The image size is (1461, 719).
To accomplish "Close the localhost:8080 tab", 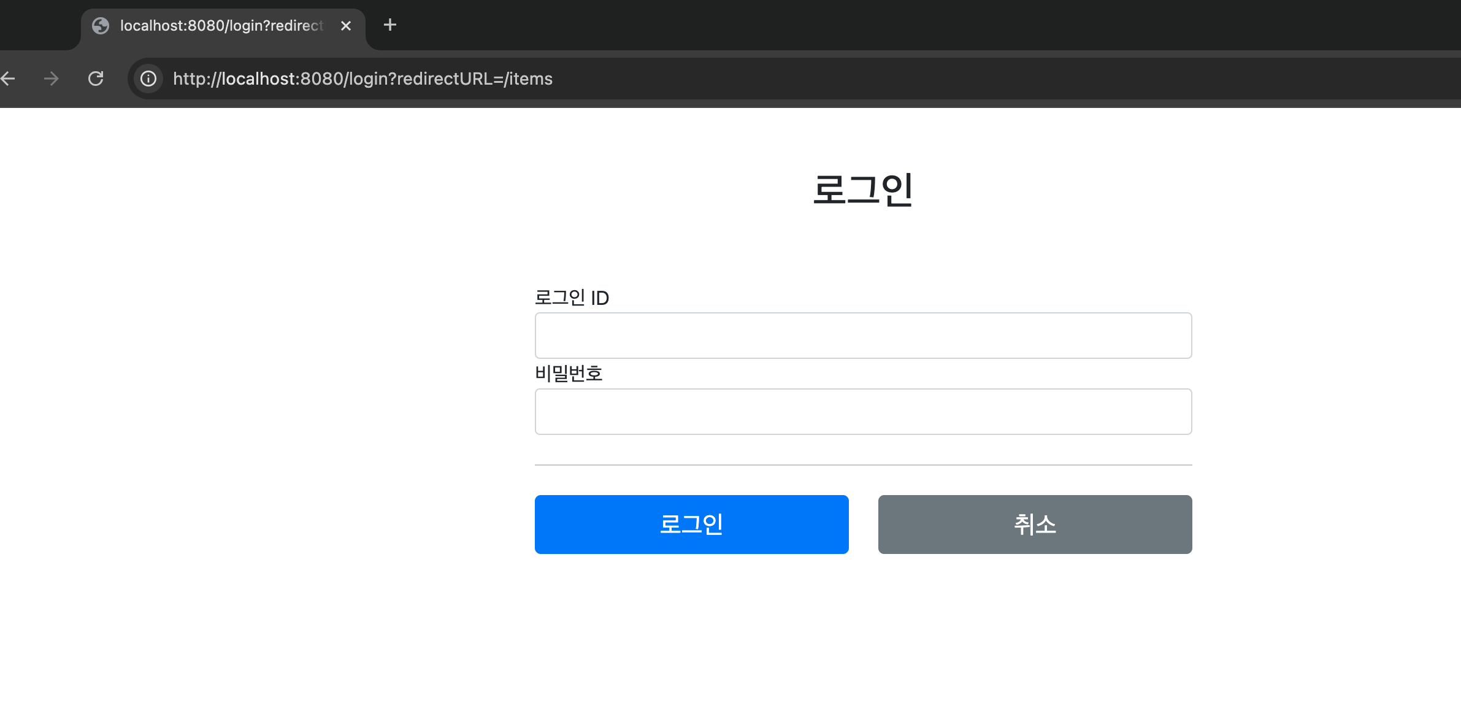I will pos(346,26).
